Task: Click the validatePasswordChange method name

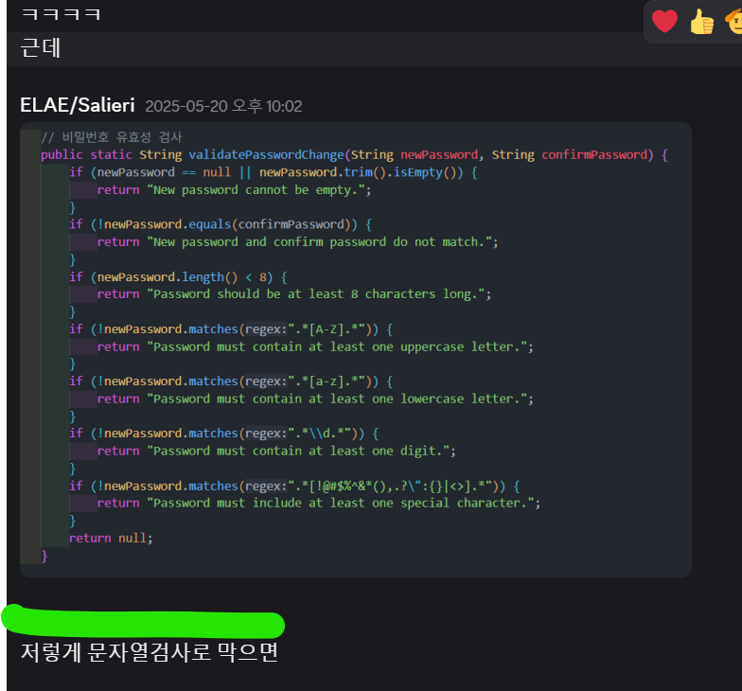Action: coord(267,155)
